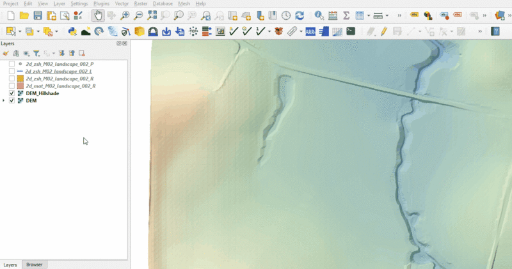Screen dimensions: 512x269
Task: Open layer styling paintbrush in Layers panel
Action: click(x=6, y=54)
